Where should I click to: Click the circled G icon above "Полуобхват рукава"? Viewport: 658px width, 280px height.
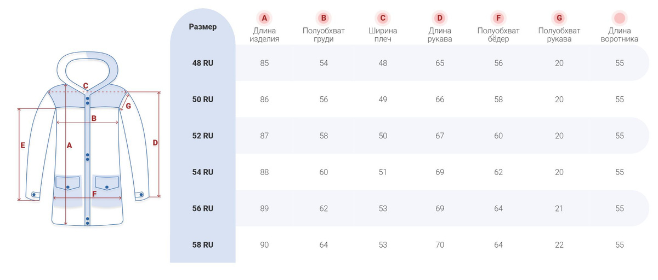pos(559,18)
